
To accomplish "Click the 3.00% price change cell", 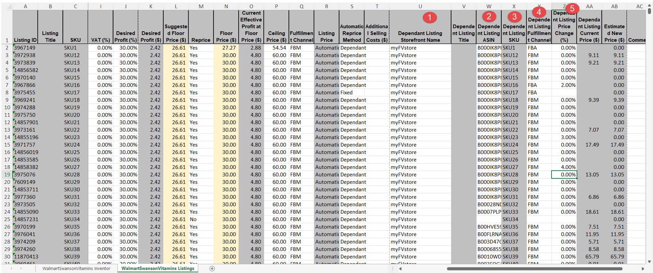I will (x=564, y=138).
